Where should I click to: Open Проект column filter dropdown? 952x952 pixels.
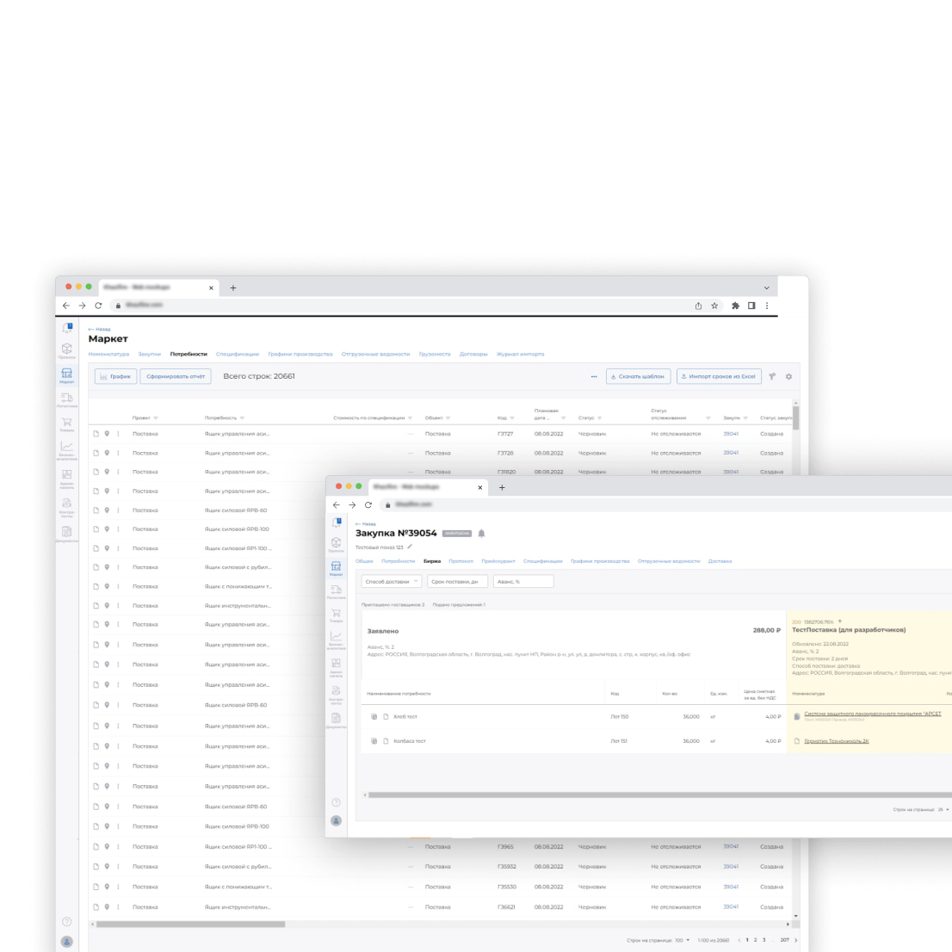coord(156,417)
